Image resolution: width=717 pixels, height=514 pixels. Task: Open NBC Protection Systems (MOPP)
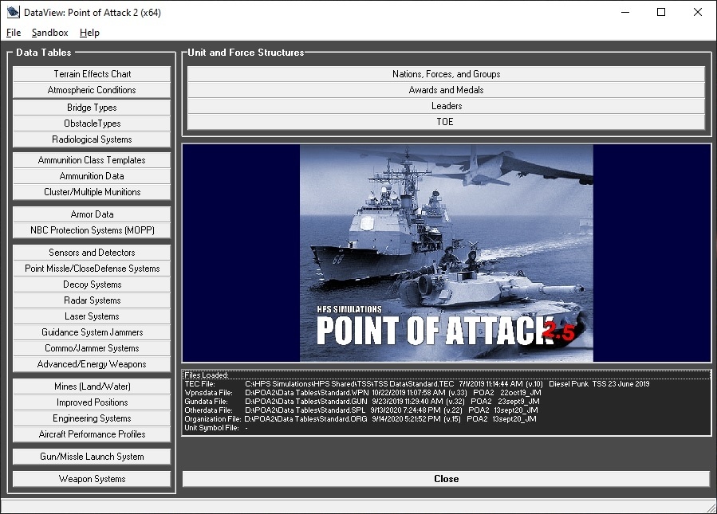pyautogui.click(x=92, y=230)
